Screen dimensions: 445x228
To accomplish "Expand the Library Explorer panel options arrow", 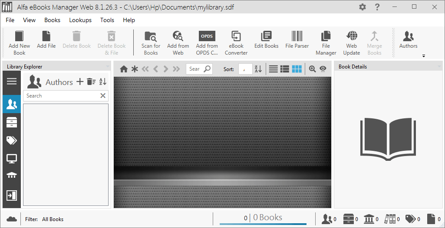I will point(108,67).
